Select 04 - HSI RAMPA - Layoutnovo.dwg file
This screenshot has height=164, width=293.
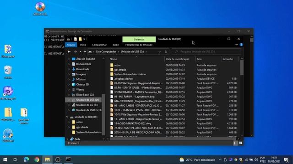click(134, 97)
